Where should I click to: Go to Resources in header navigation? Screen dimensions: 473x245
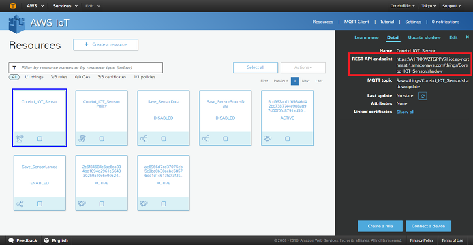pos(323,22)
